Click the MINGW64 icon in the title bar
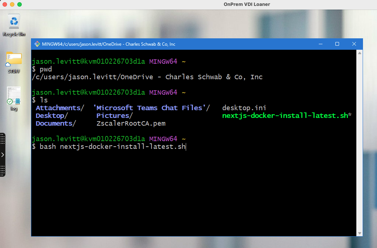Viewport: 377px width, 248px height. point(37,43)
